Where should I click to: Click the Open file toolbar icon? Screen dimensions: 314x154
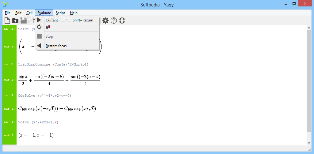click(x=15, y=21)
